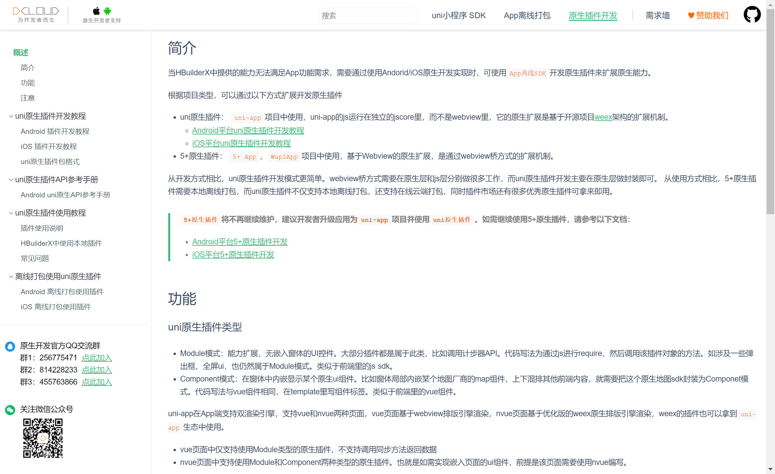Open iOS 离线打包使用插件 in sidebar
The width and height of the screenshot is (775, 474).
(x=56, y=307)
